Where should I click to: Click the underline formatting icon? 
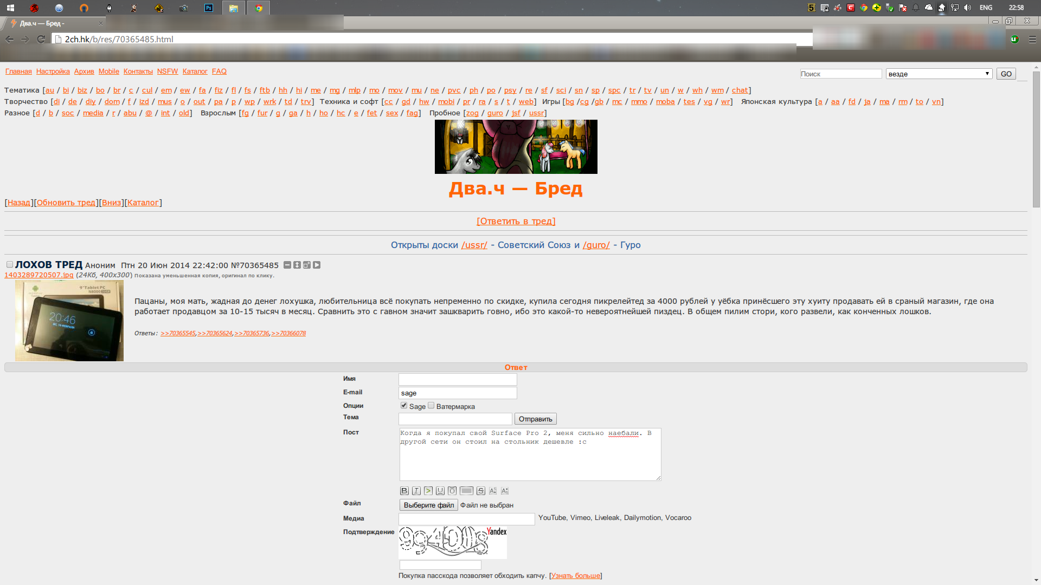440,491
